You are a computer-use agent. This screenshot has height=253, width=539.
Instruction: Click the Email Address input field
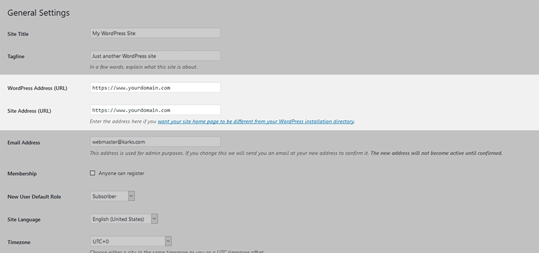155,142
